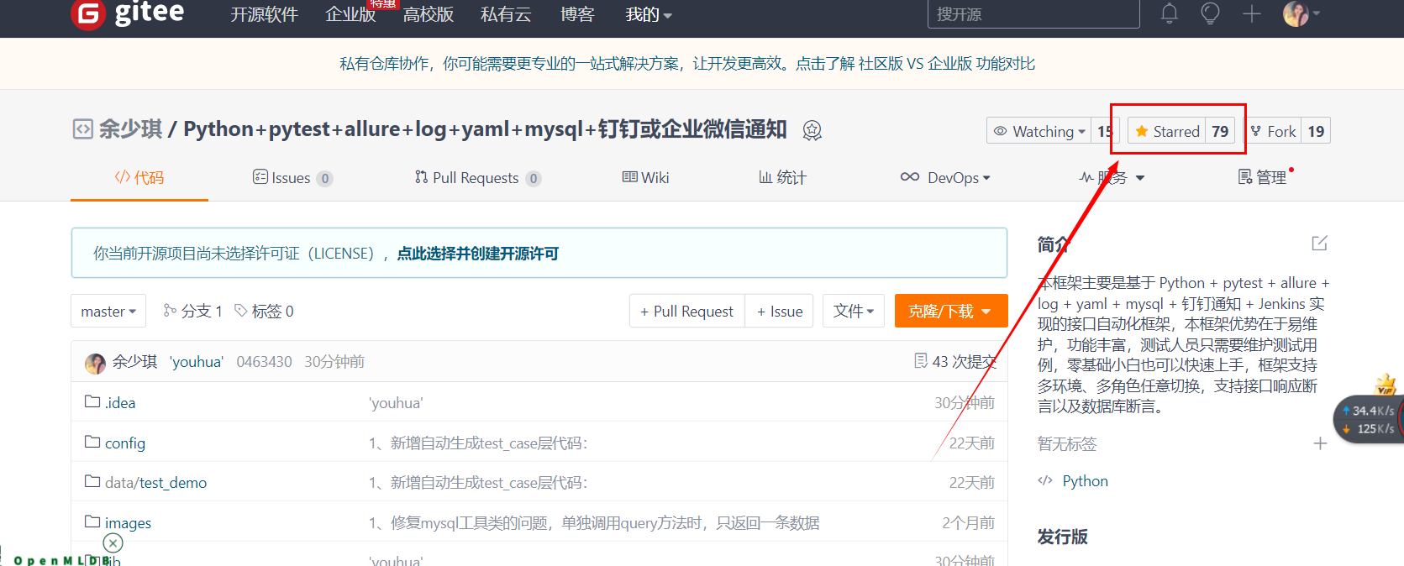The image size is (1404, 566).
Task: Click the 43 次提交 commits link
Action: [964, 362]
